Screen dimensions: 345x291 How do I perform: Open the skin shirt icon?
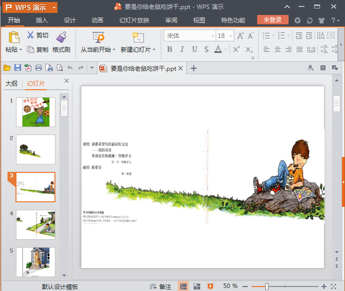[322, 20]
